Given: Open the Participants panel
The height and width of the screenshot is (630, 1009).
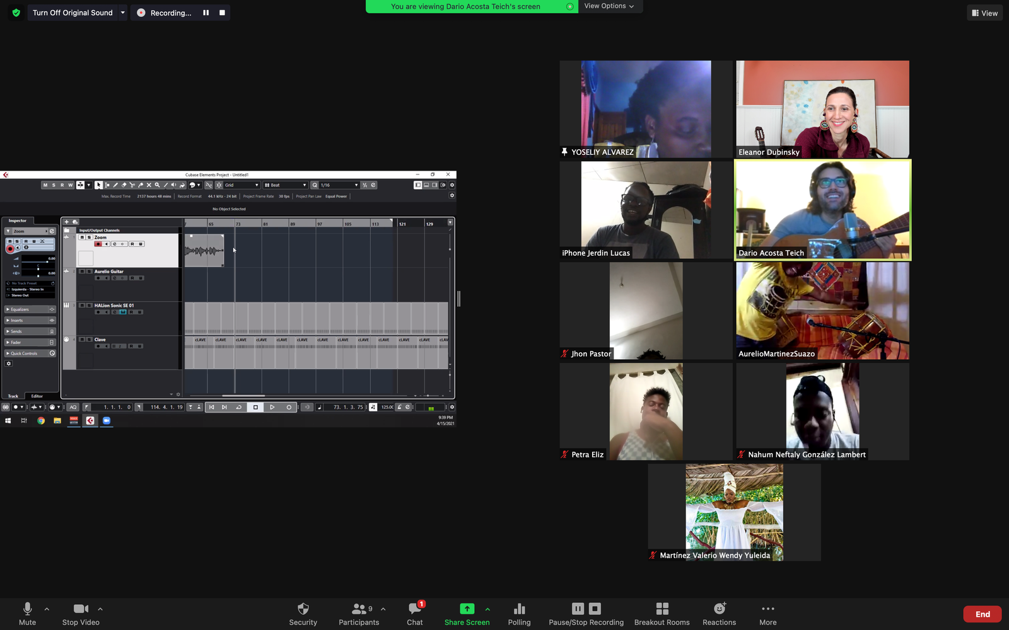Looking at the screenshot, I should click(x=359, y=609).
